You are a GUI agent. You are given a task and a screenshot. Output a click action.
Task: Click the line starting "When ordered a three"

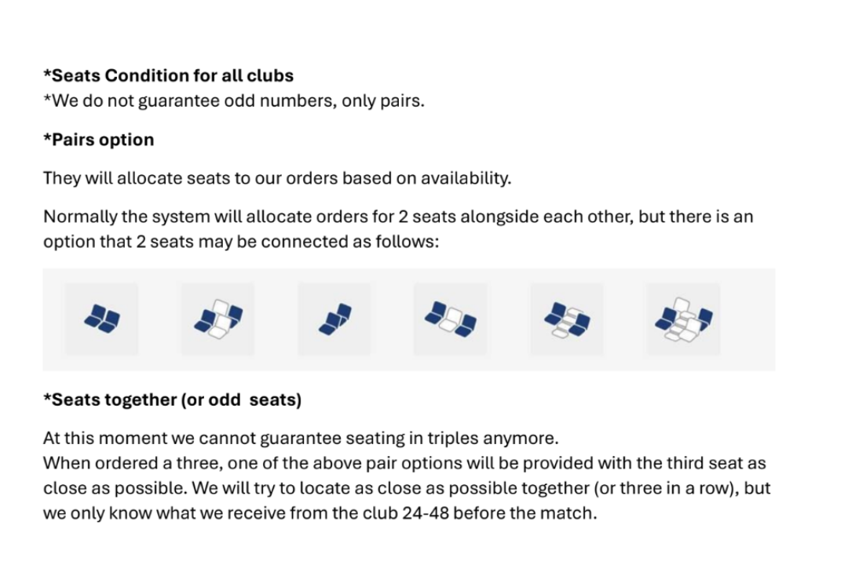(404, 463)
